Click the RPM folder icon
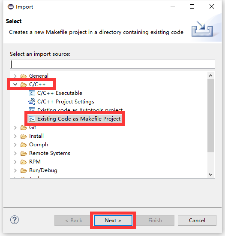 (x=24, y=162)
